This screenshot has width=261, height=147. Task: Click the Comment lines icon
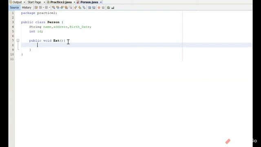click(108, 7)
